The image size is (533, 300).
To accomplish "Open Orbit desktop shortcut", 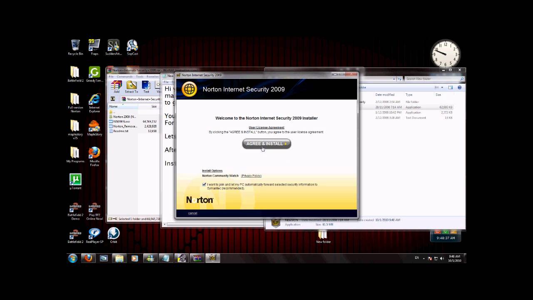I will 113,236.
